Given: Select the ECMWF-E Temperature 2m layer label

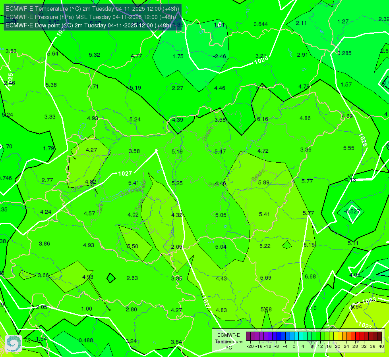Looking at the screenshot, I should (92, 9).
